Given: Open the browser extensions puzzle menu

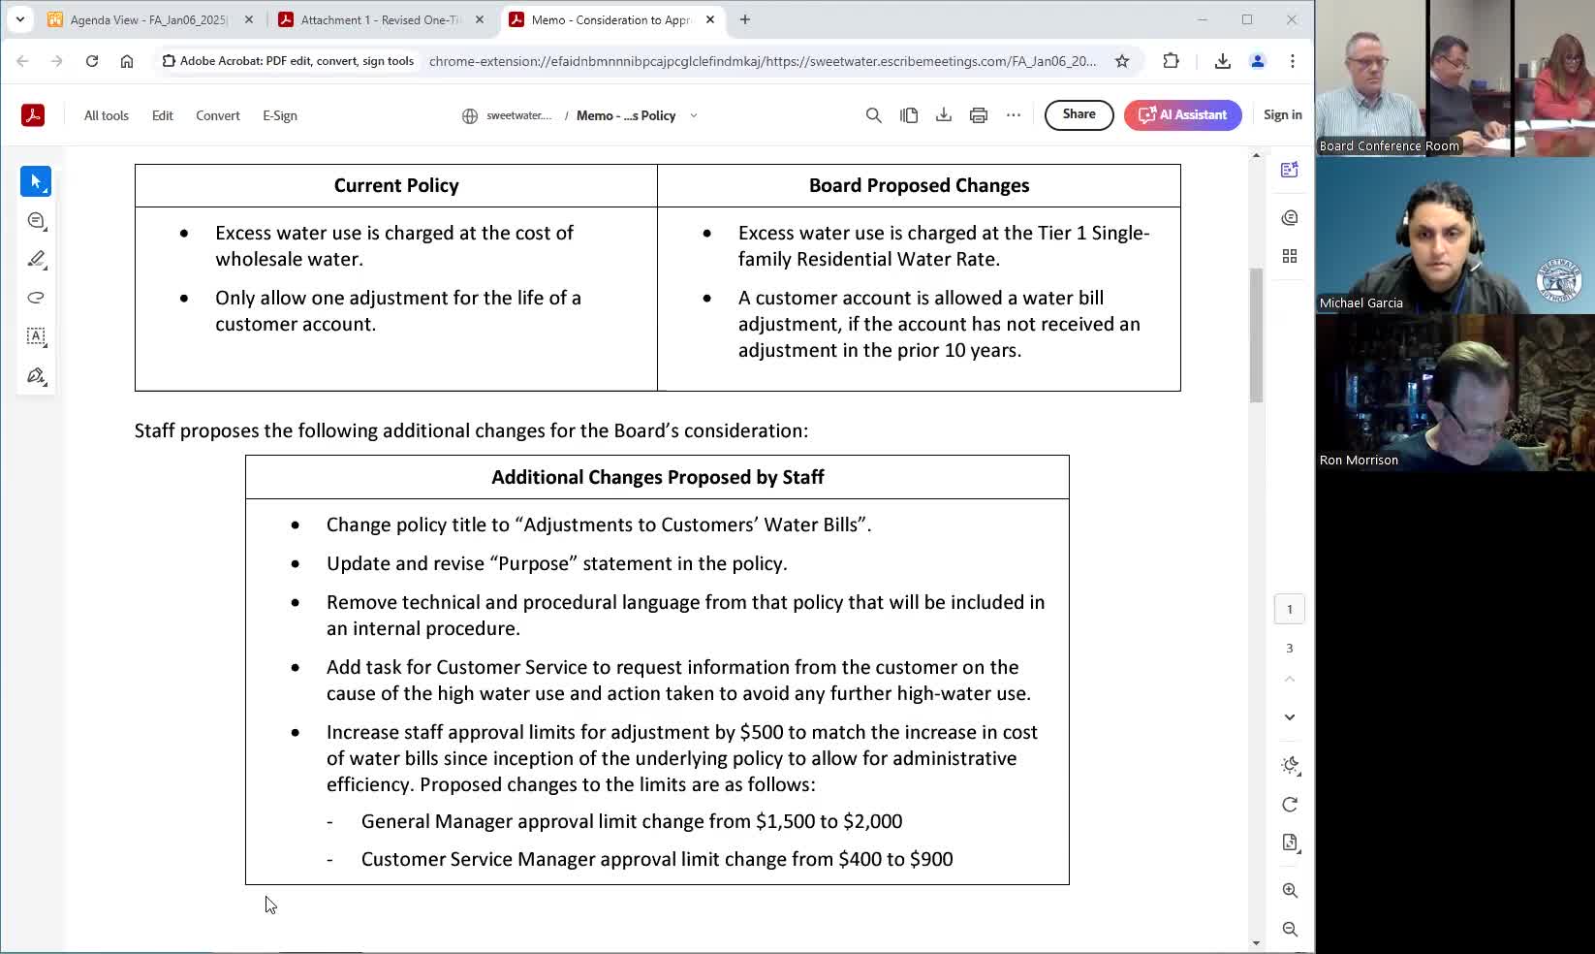Looking at the screenshot, I should (1172, 60).
